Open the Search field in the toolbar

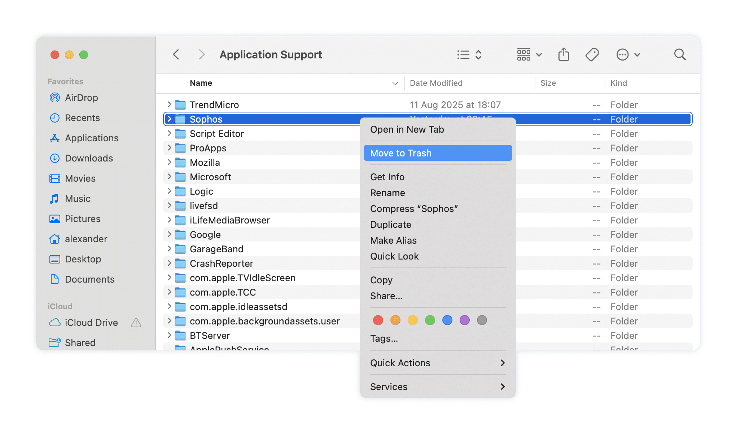click(680, 54)
